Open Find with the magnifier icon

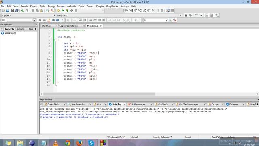click(48, 11)
